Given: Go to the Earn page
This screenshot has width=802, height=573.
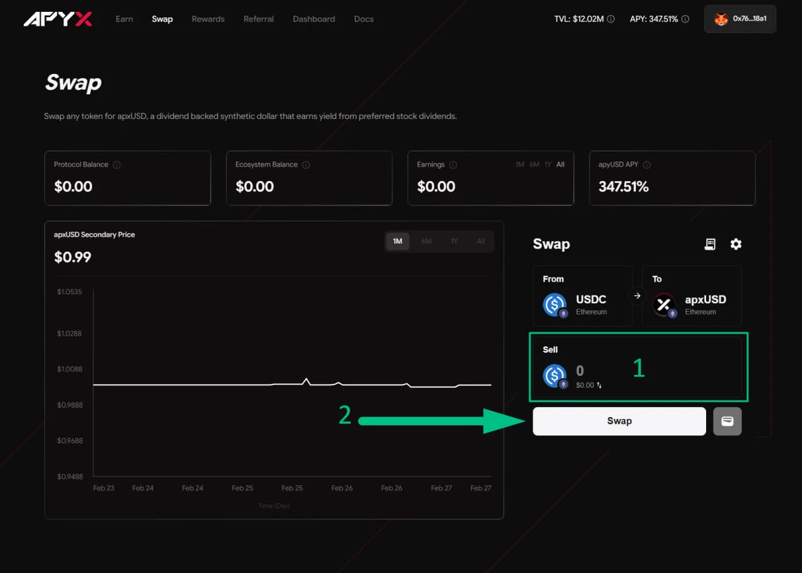Looking at the screenshot, I should [x=124, y=19].
